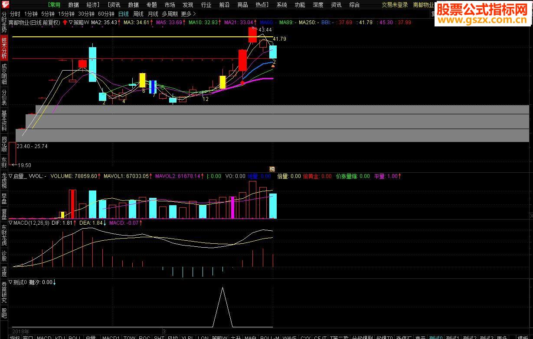Click the 23.40 - 25.74 range label
This screenshot has height=339, width=533.
[32, 146]
